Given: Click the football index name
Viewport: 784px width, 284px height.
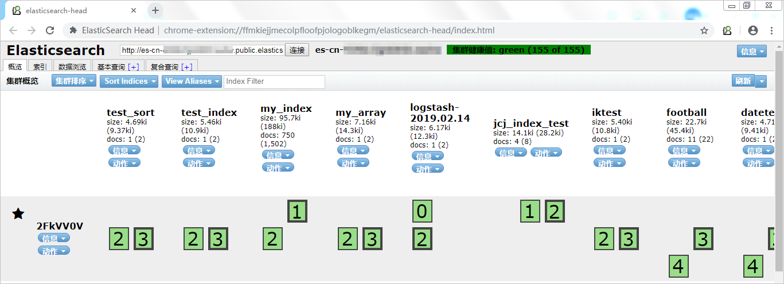Looking at the screenshot, I should (687, 112).
